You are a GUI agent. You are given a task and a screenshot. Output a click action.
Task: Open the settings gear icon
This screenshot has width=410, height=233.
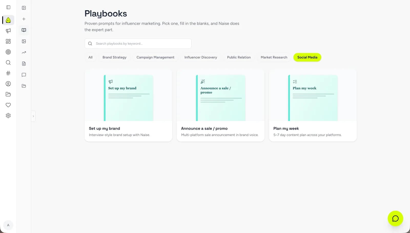click(8, 116)
